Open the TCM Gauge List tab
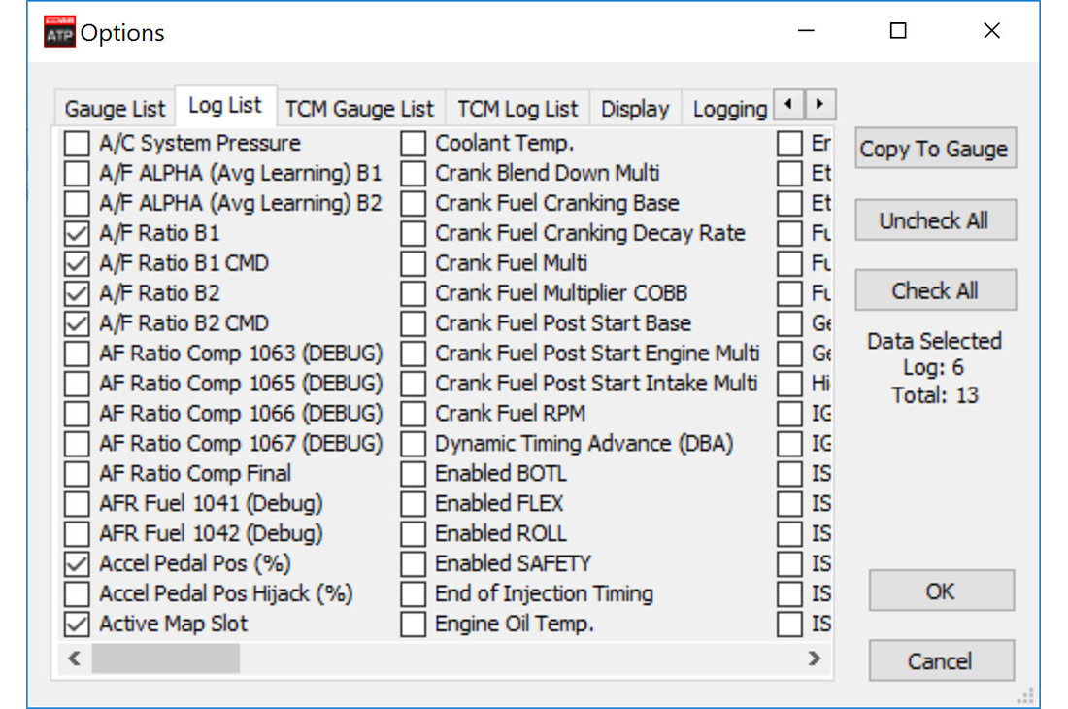This screenshot has height=709, width=1068. click(x=359, y=108)
